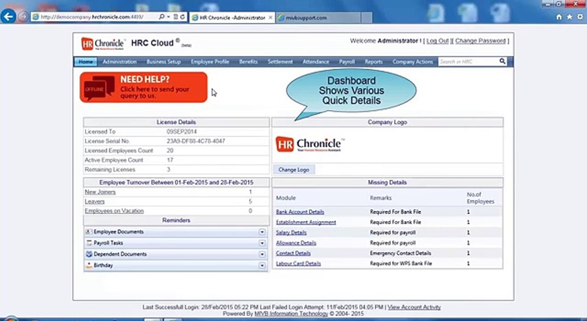Image resolution: width=587 pixels, height=321 pixels.
Task: Open the Allowance Details link
Action: [296, 243]
